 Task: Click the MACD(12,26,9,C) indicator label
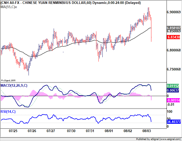[x=14, y=86]
